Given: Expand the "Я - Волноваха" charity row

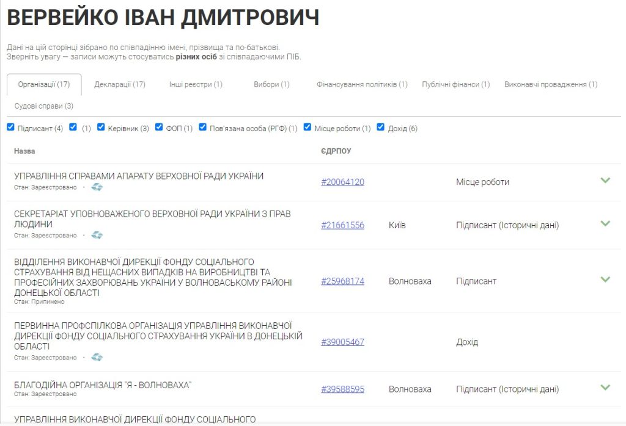Looking at the screenshot, I should 605,388.
